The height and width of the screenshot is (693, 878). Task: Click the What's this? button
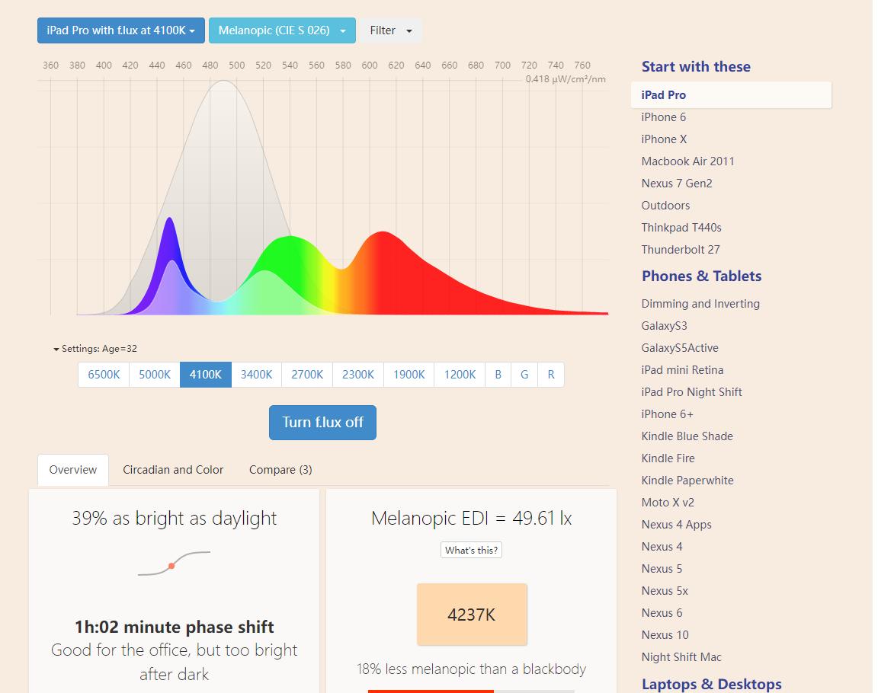coord(472,550)
